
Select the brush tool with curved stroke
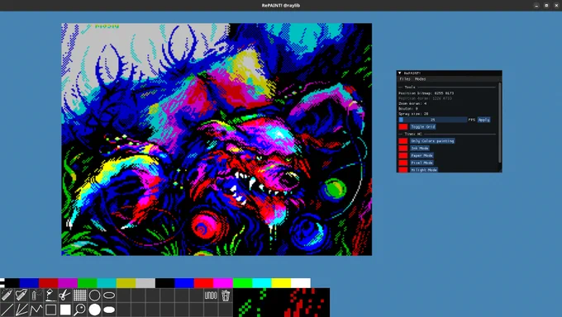point(21,296)
